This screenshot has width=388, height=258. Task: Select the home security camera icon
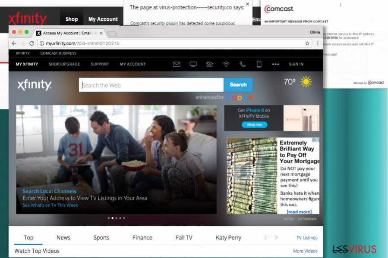(209, 64)
